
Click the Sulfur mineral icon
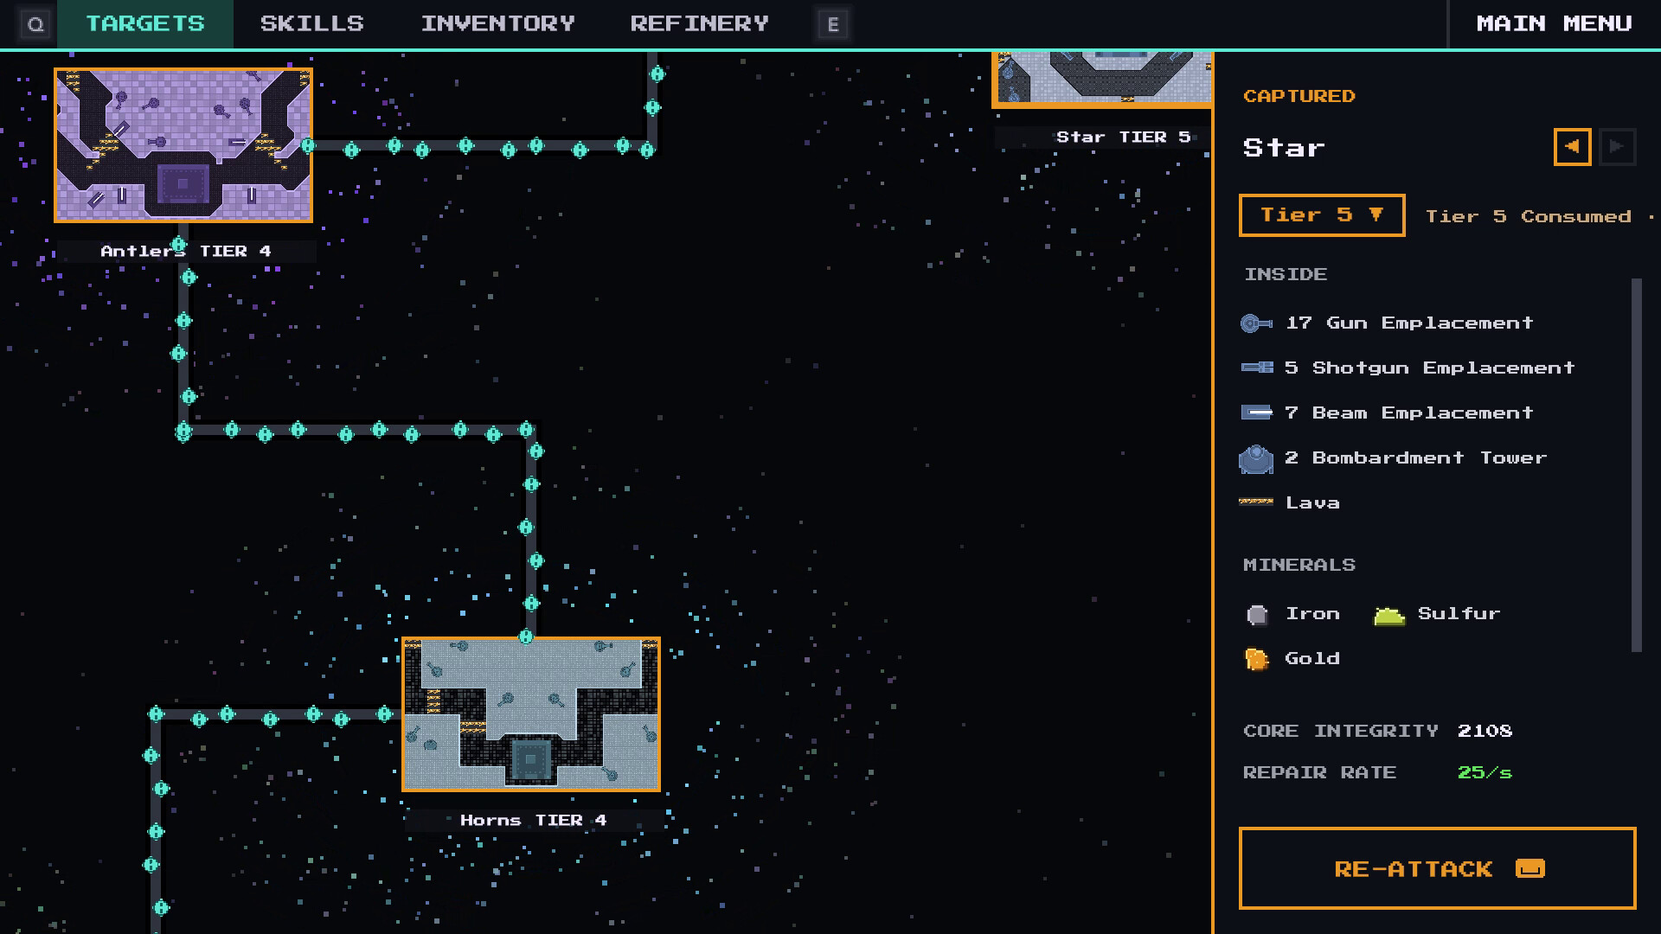pyautogui.click(x=1389, y=615)
